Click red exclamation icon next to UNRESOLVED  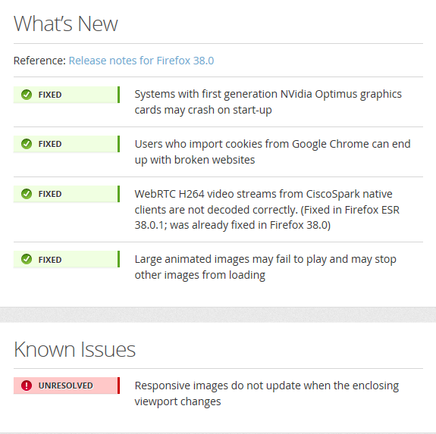[27, 386]
